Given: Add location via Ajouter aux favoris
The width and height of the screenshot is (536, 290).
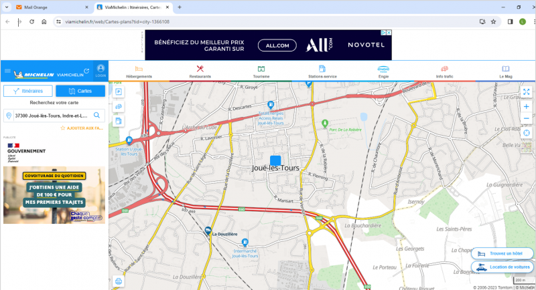Looking at the screenshot, I should coord(82,128).
